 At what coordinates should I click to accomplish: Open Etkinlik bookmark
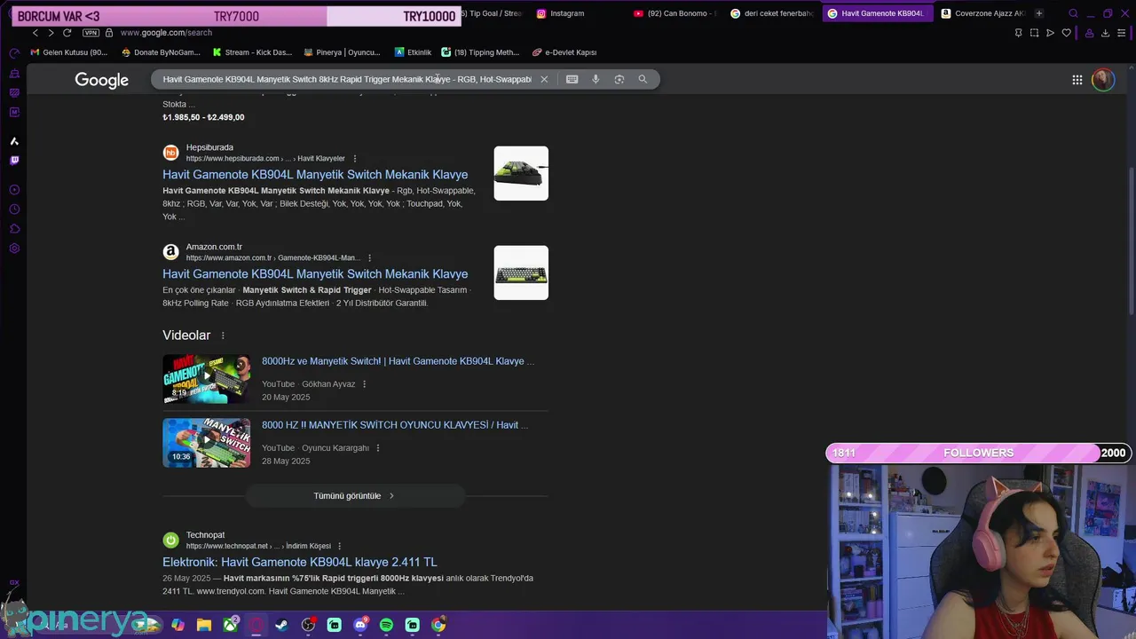(x=413, y=52)
